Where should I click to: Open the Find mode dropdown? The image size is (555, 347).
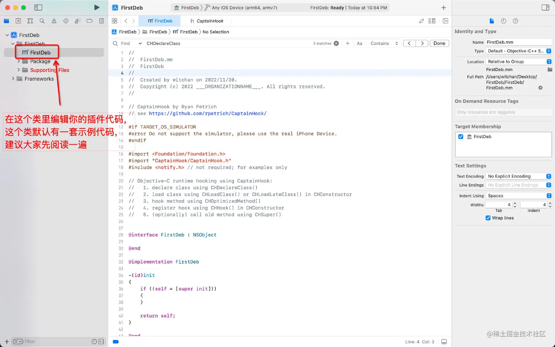[x=131, y=43]
